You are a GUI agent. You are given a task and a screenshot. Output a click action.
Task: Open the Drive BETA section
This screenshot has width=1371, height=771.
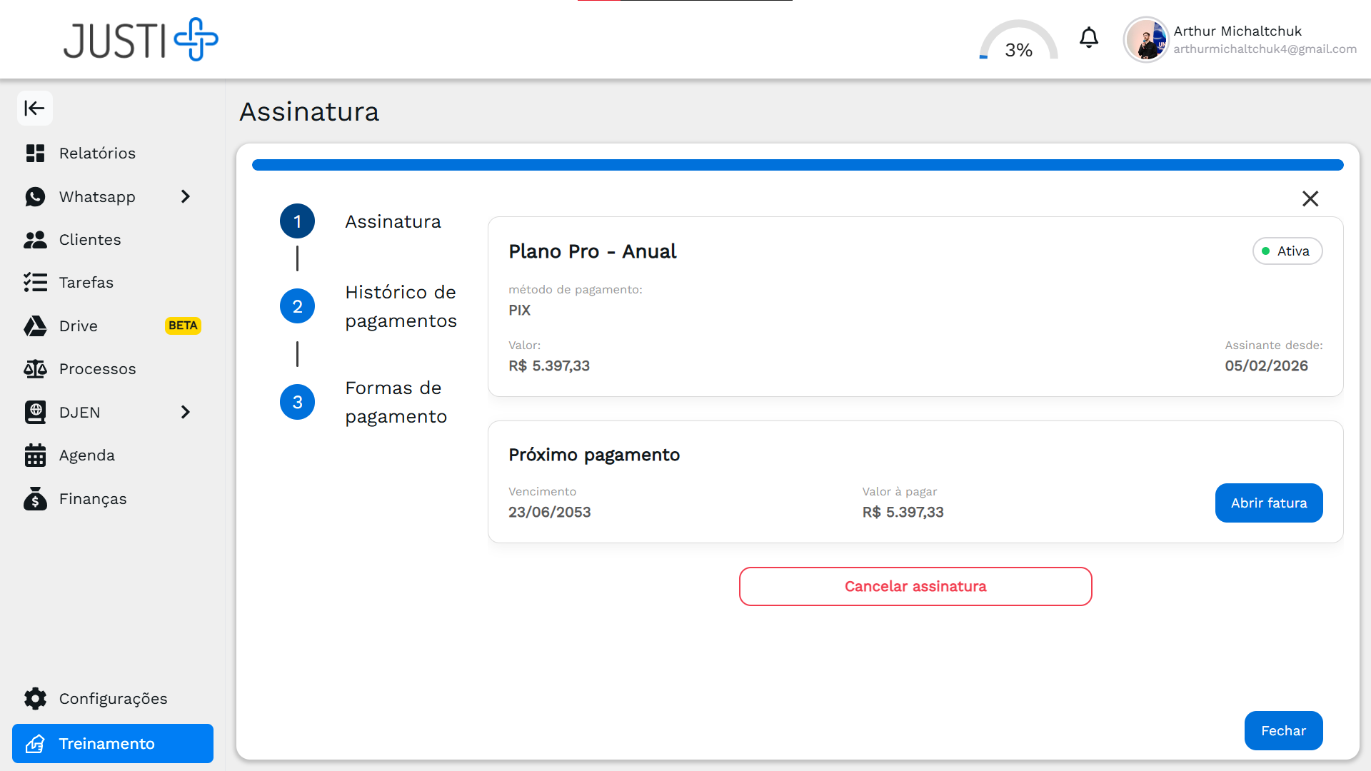[x=36, y=326]
